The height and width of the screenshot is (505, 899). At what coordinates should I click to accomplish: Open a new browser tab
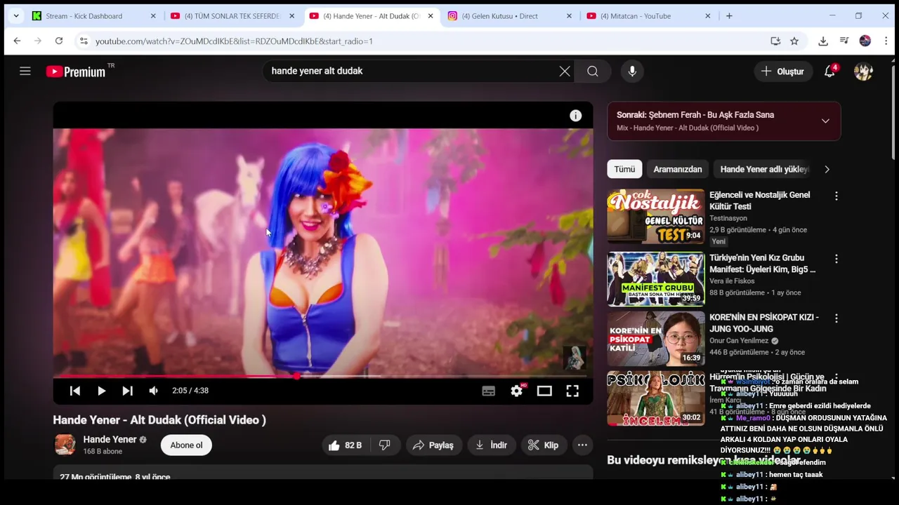pos(729,16)
